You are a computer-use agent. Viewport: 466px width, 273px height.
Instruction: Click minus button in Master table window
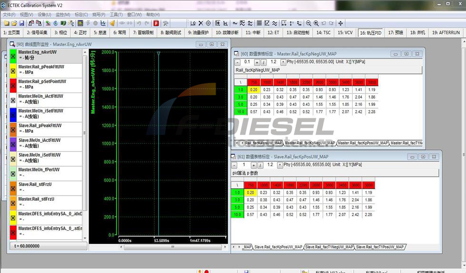(238, 62)
